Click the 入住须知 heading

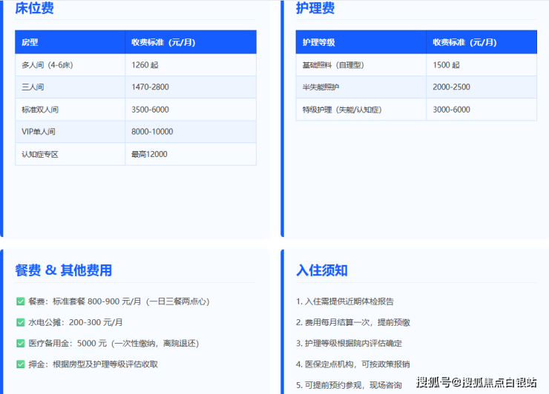pyautogui.click(x=321, y=270)
